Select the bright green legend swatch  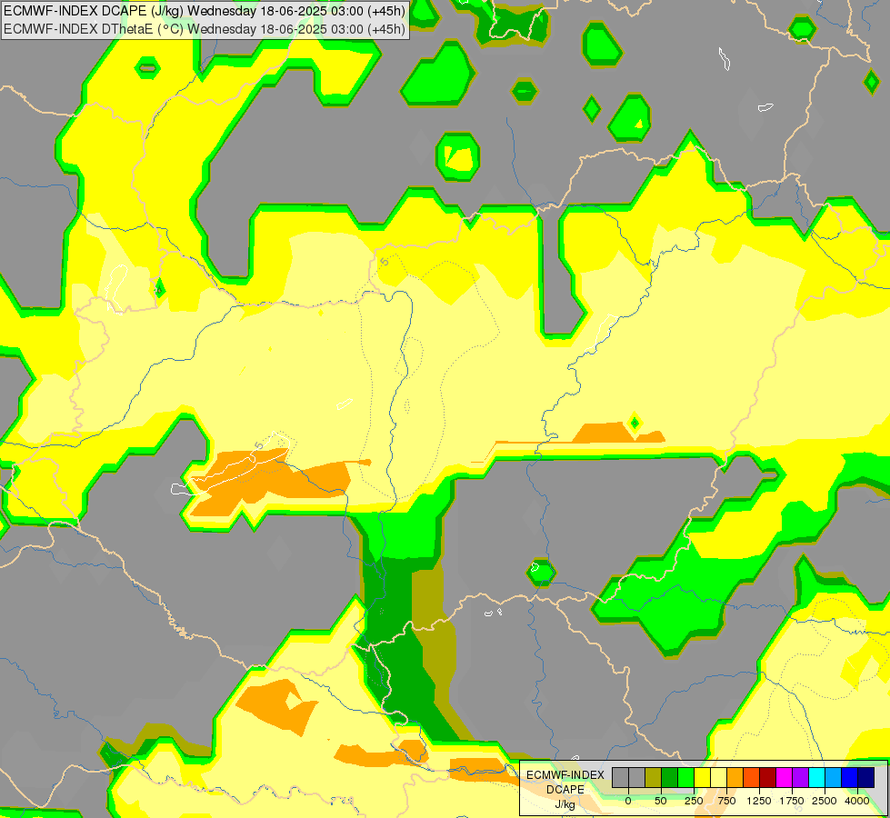click(x=685, y=777)
